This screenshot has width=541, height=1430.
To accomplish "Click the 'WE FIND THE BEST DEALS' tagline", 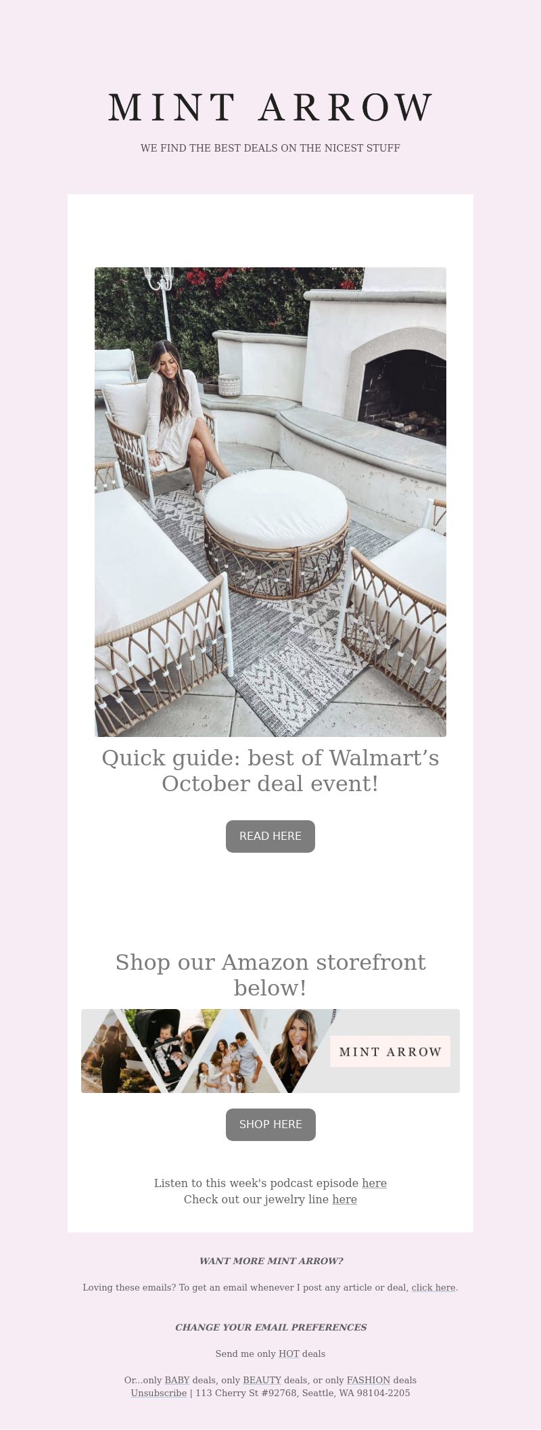I will click(x=270, y=148).
